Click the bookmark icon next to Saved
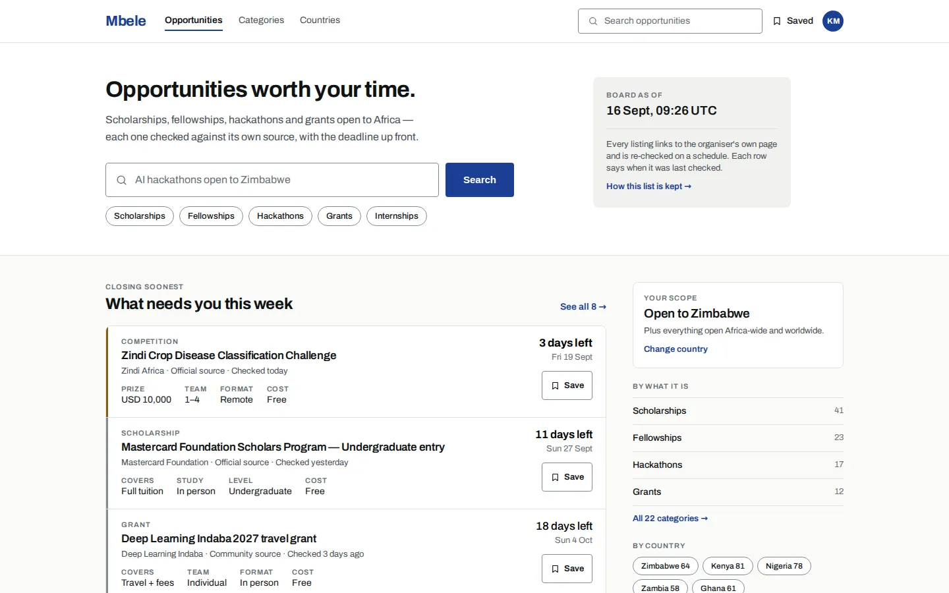This screenshot has width=949, height=593. pyautogui.click(x=777, y=21)
